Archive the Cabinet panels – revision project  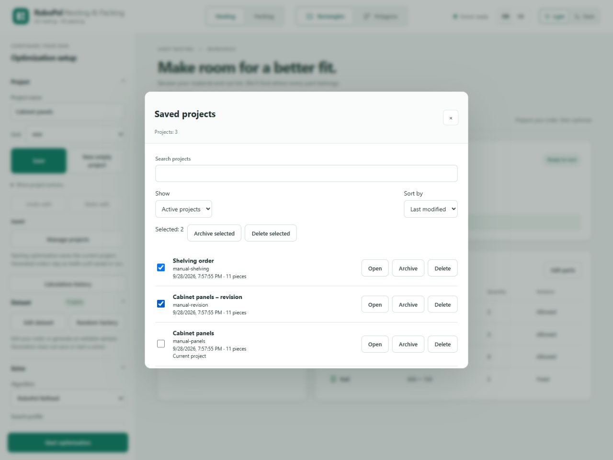pos(408,304)
